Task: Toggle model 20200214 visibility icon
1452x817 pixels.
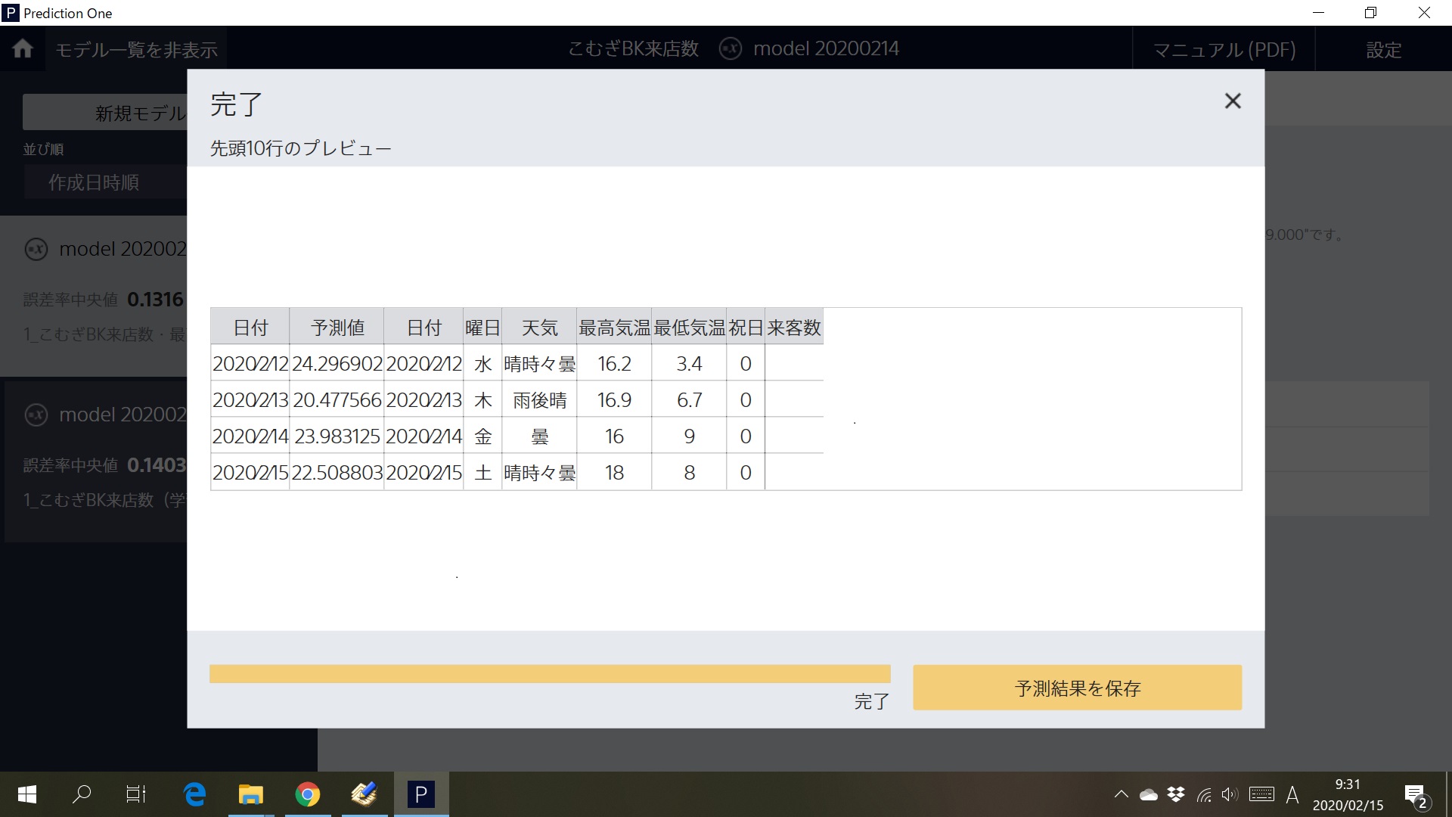Action: (x=731, y=48)
